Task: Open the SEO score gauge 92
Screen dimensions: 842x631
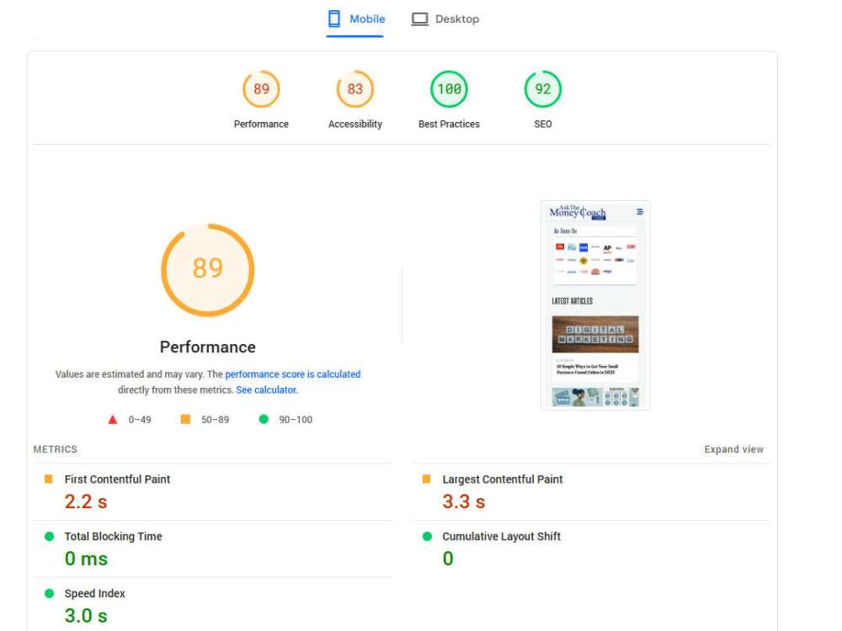Action: (x=543, y=89)
